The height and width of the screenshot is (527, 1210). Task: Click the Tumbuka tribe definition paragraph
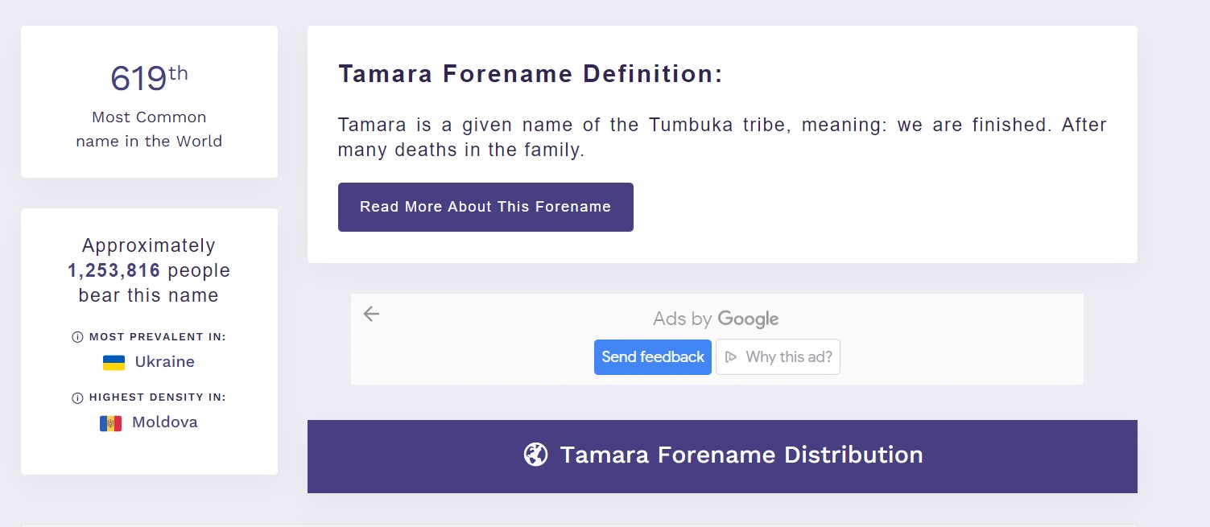(x=722, y=137)
